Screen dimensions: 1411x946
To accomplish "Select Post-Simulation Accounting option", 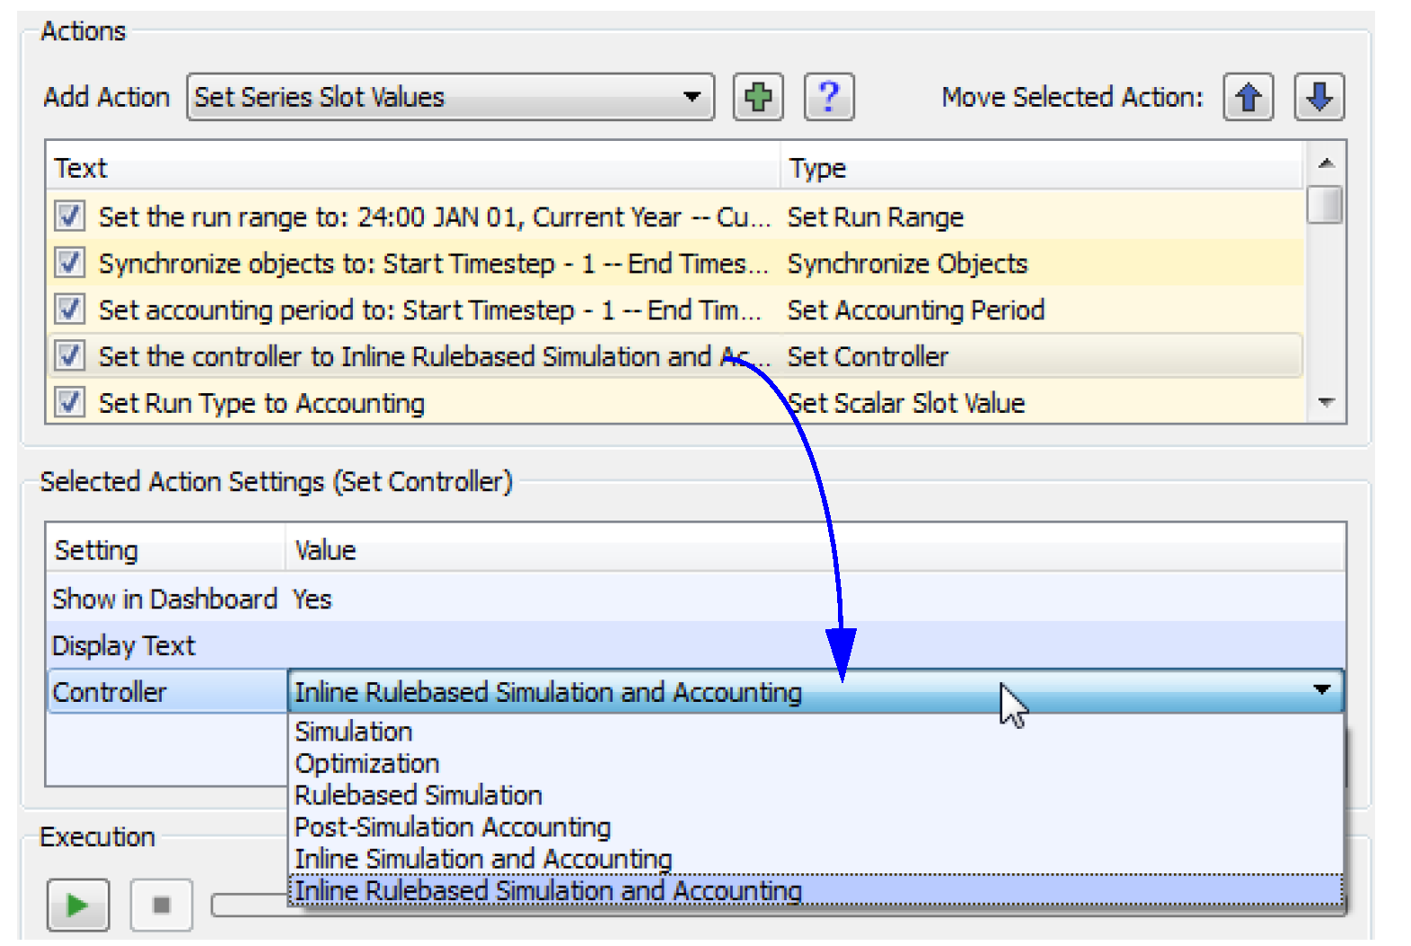I will [453, 827].
